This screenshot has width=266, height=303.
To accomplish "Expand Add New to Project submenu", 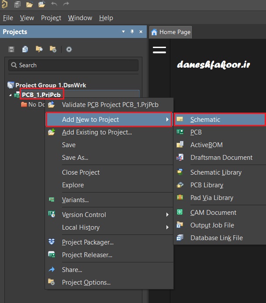I will coord(109,120).
